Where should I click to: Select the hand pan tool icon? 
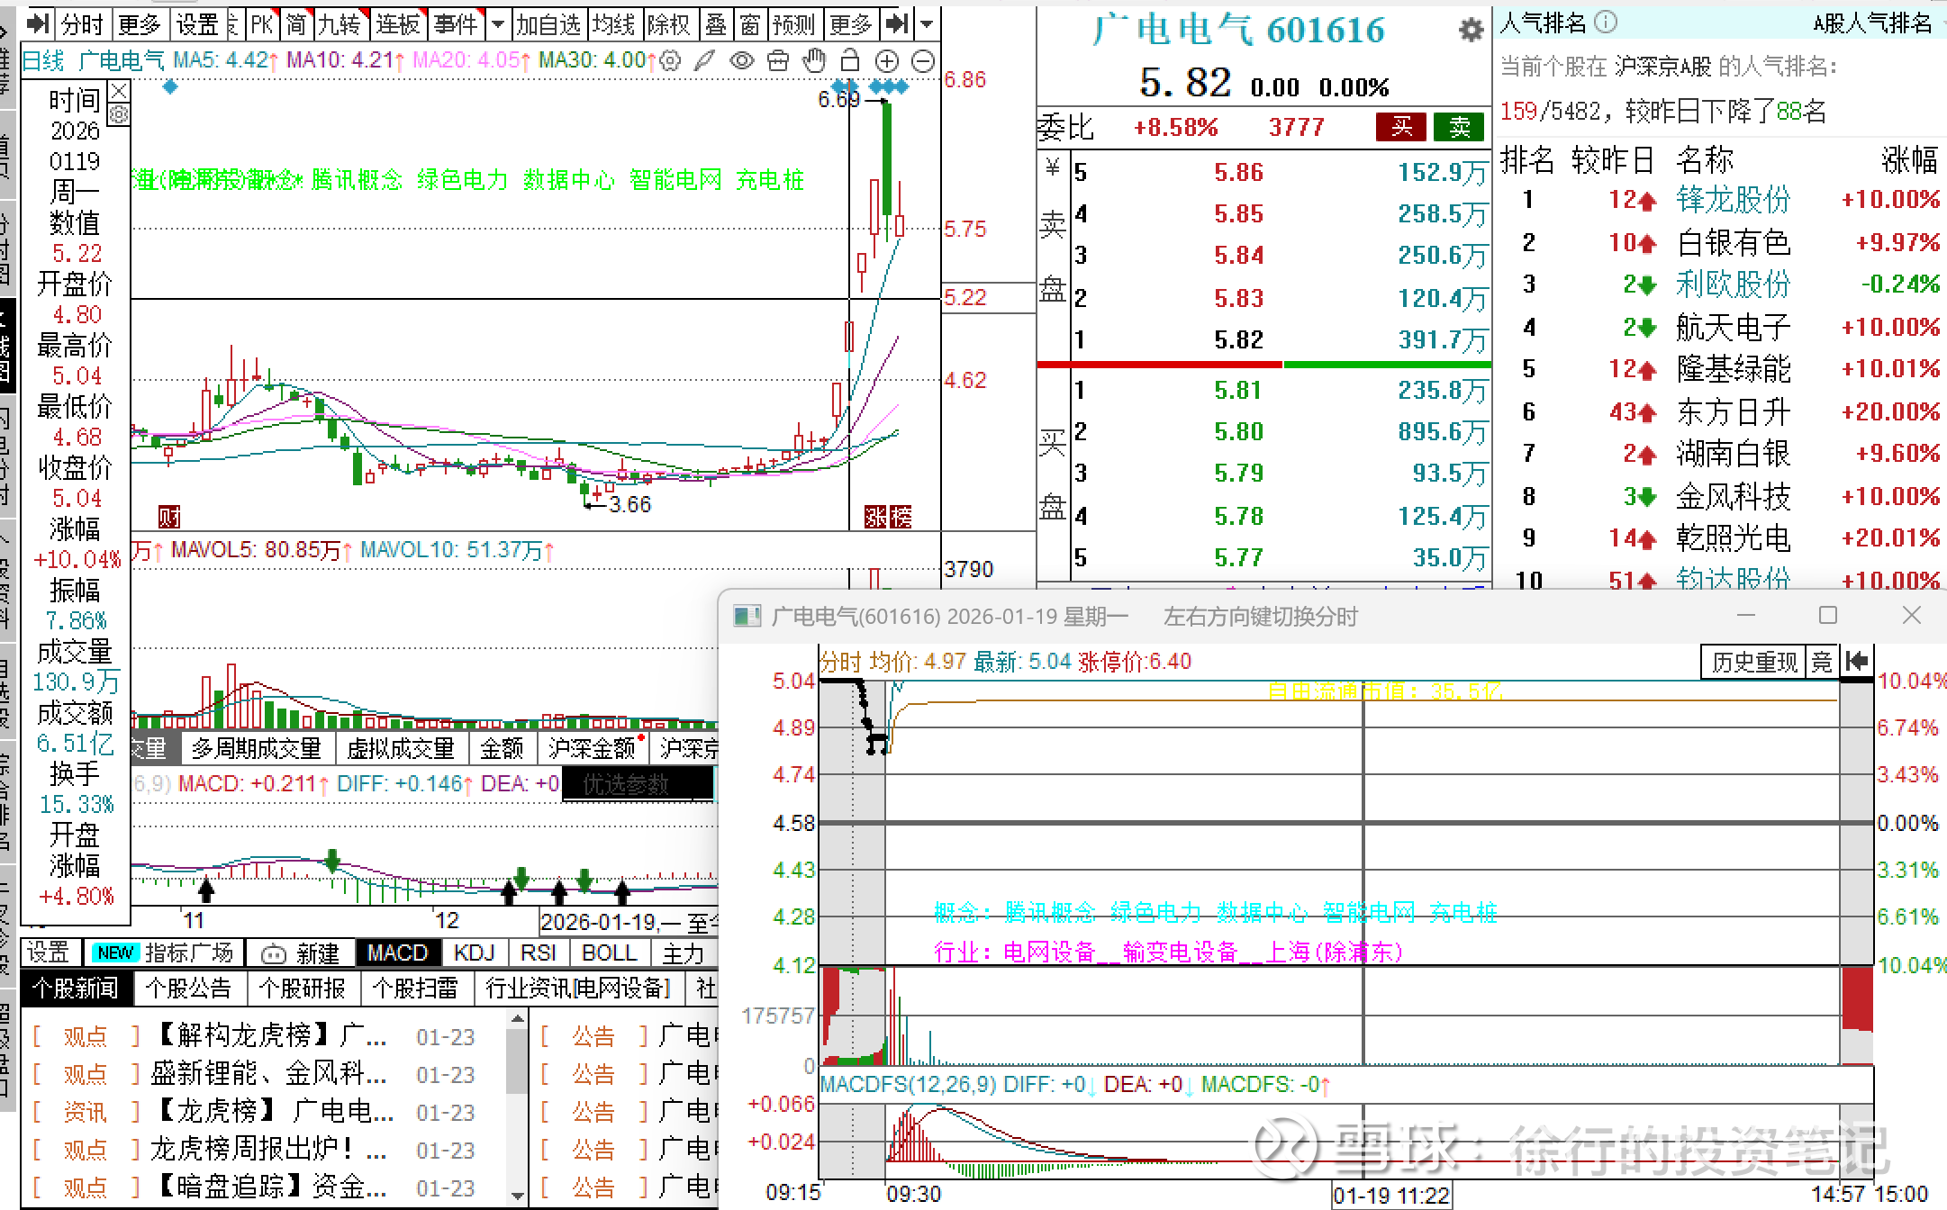(814, 61)
